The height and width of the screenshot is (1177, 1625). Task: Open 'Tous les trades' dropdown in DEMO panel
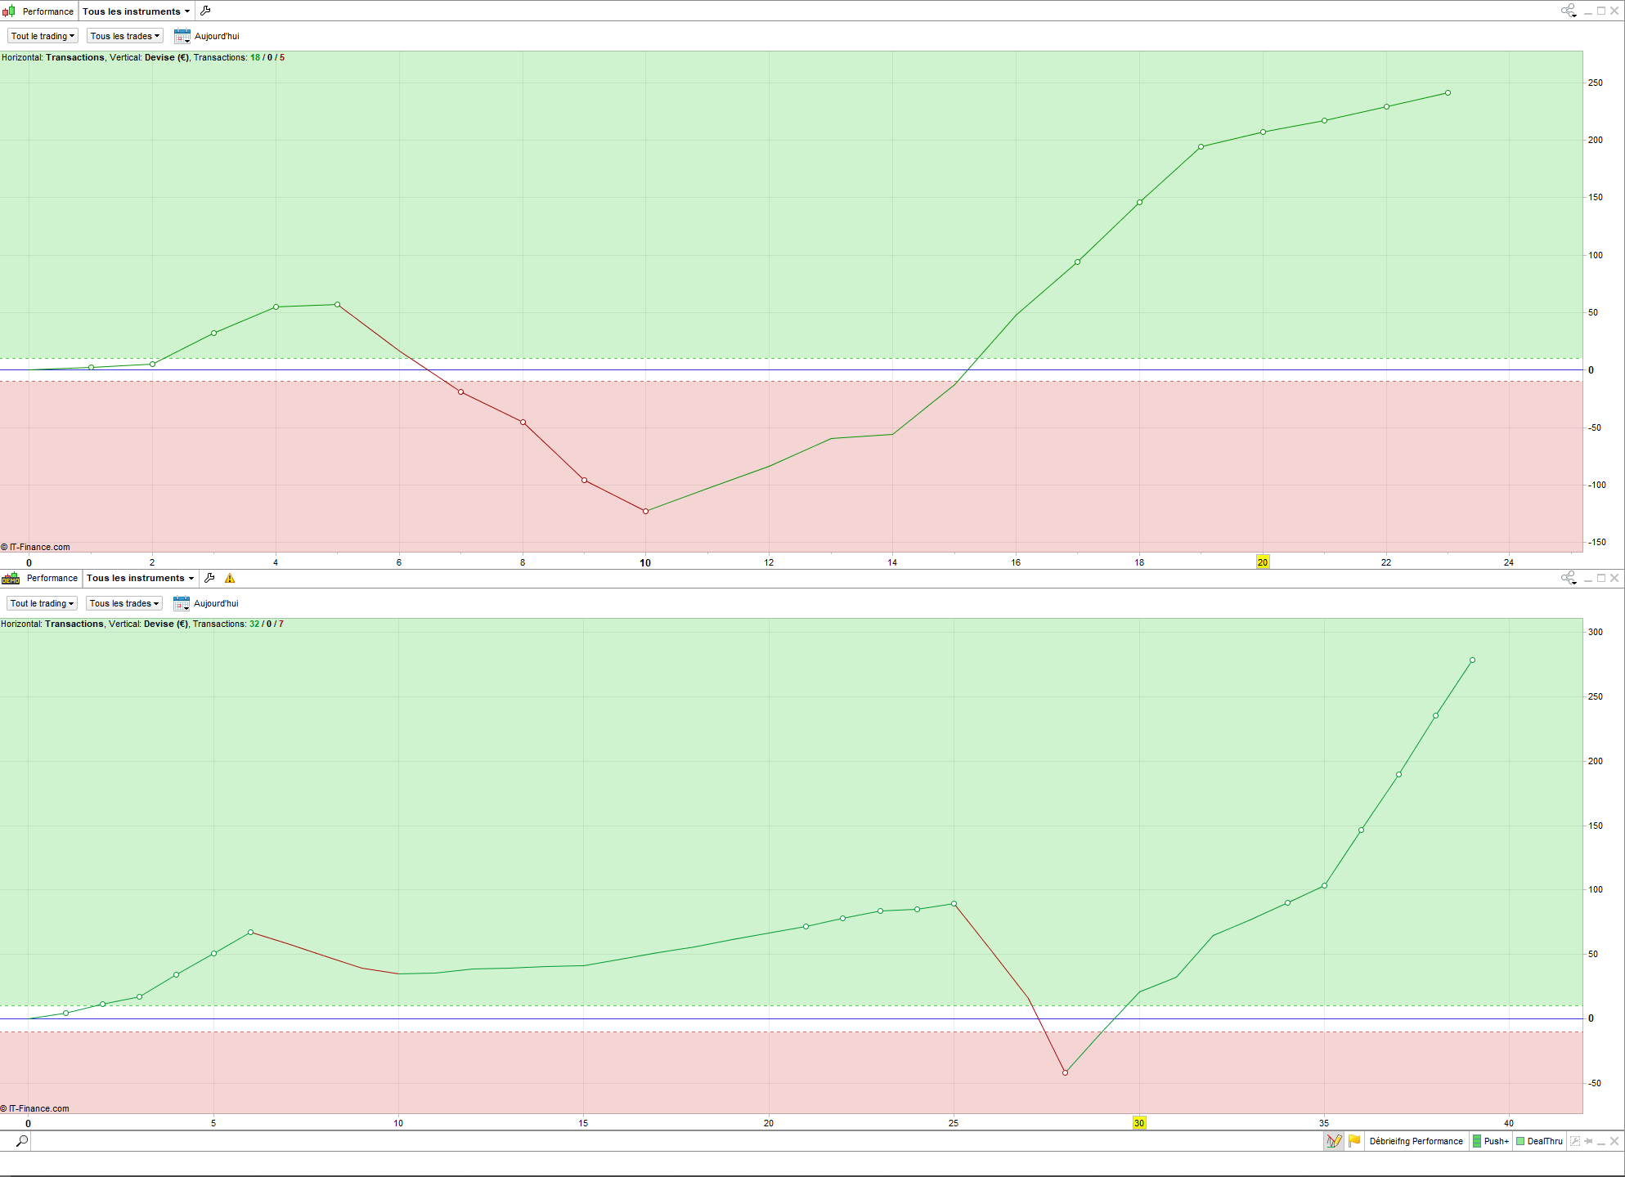coord(124,603)
